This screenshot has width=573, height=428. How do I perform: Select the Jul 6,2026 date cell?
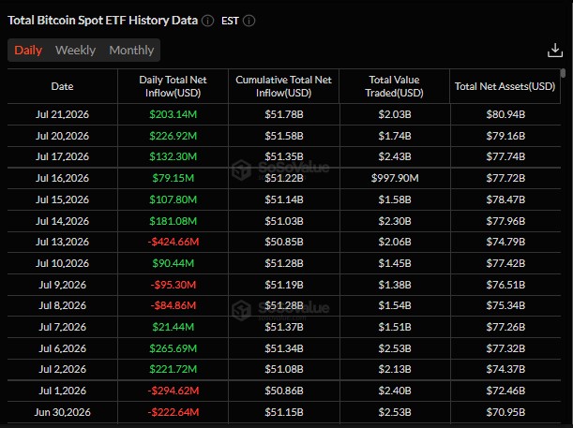[63, 348]
